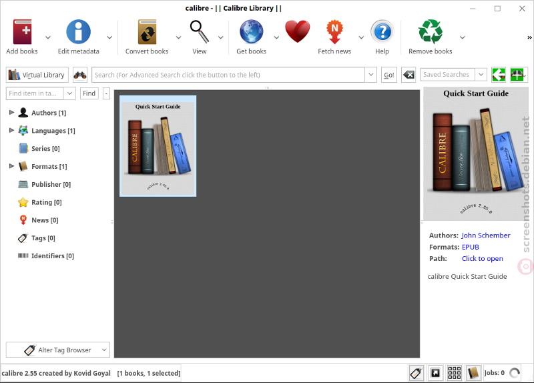Click Remove books recycle icon
Screen dimensions: 534x383
(x=431, y=31)
